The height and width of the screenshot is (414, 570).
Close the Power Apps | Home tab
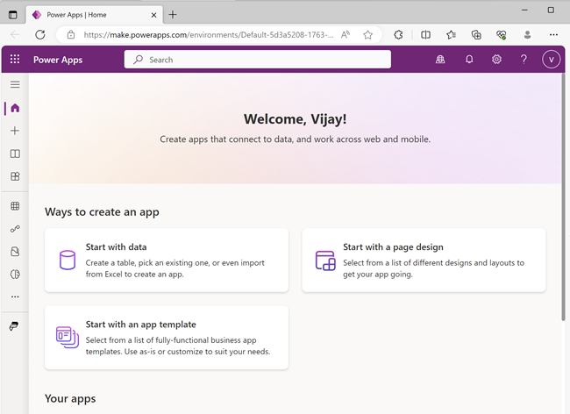(x=153, y=15)
